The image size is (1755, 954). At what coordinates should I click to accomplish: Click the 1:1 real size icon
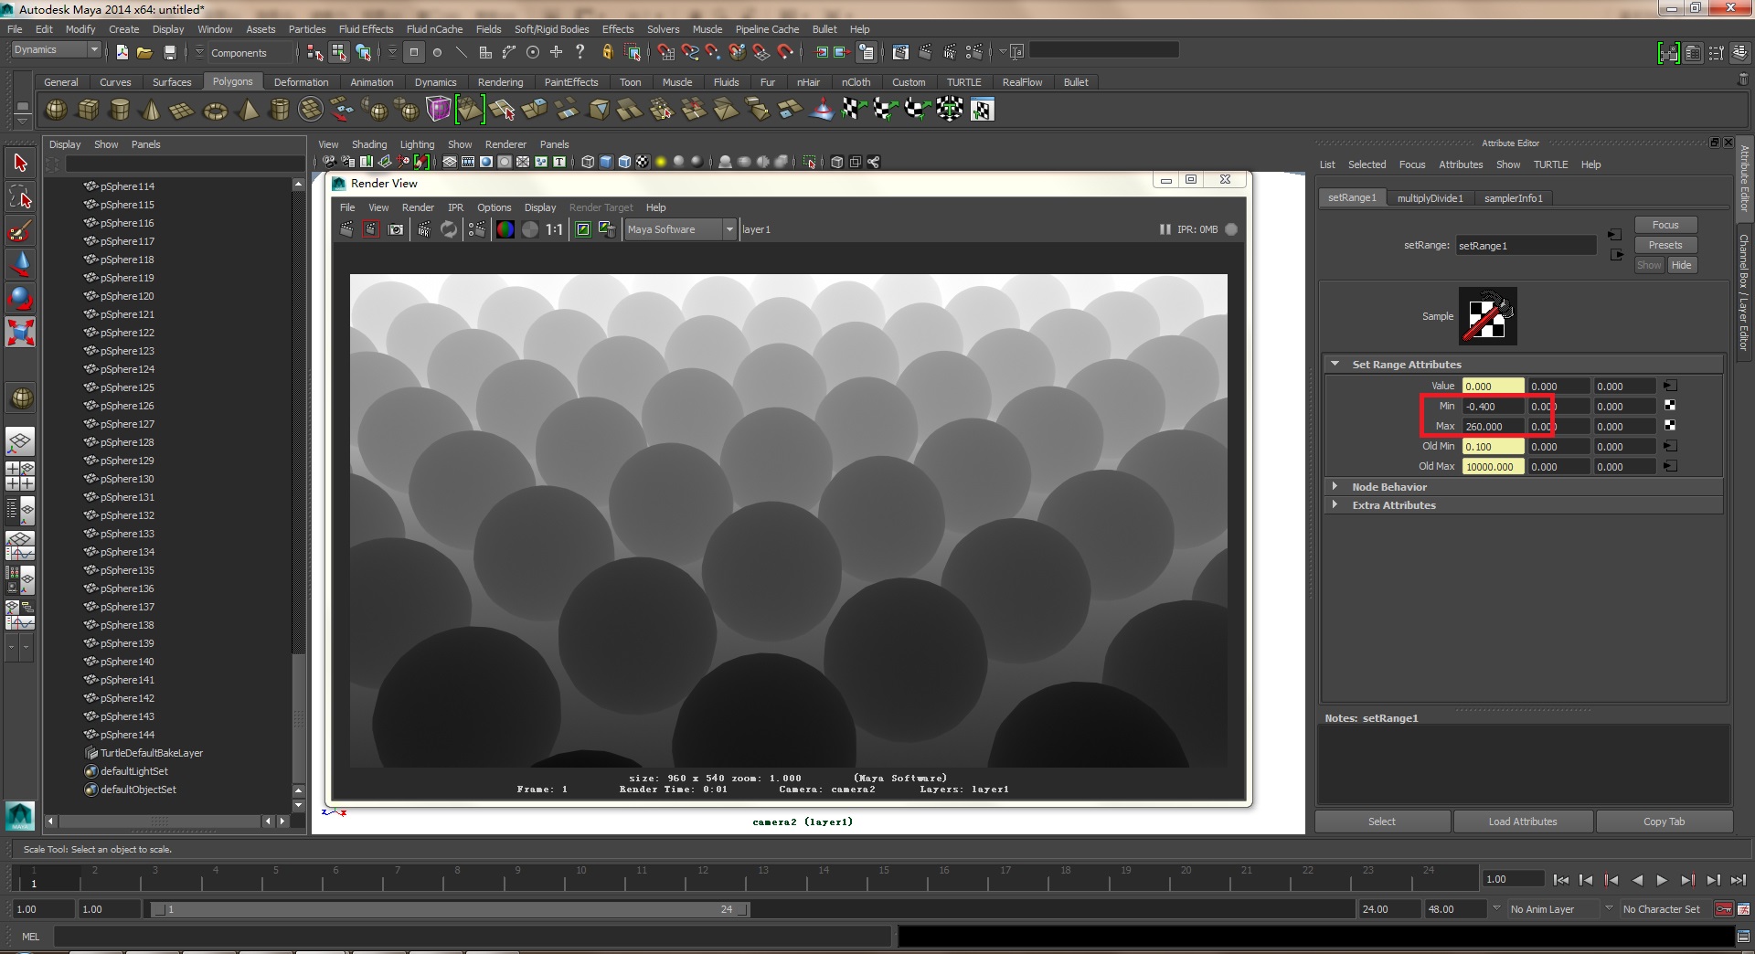[x=554, y=229]
